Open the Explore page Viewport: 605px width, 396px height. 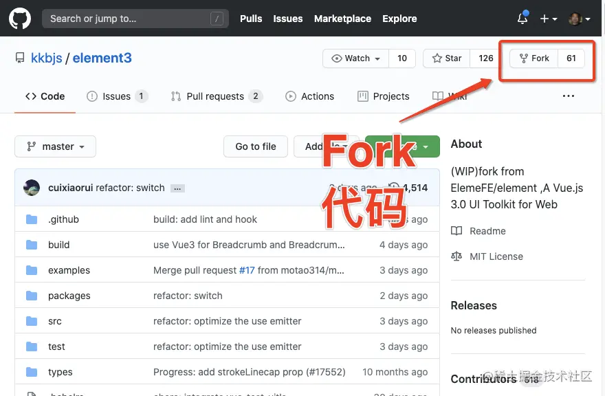399,19
